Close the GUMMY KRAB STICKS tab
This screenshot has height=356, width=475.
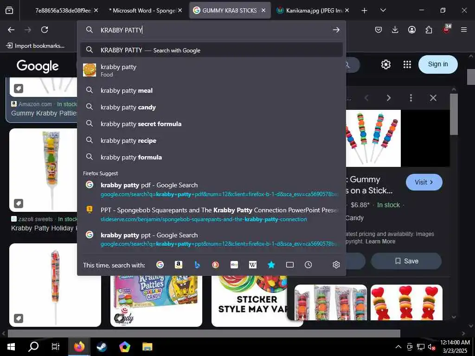pyautogui.click(x=263, y=10)
